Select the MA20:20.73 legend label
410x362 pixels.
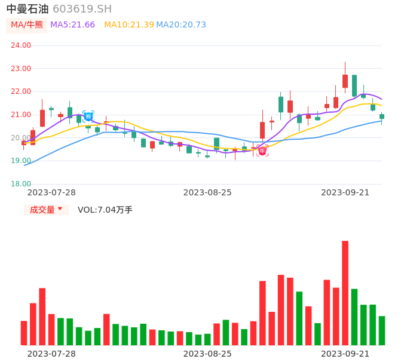pyautogui.click(x=181, y=25)
